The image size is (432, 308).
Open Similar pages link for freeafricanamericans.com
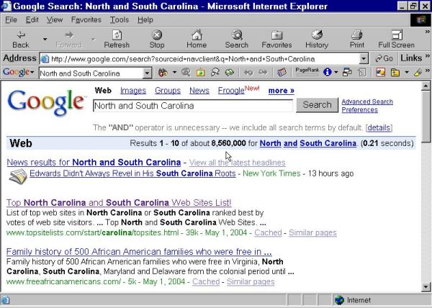tap(251, 281)
